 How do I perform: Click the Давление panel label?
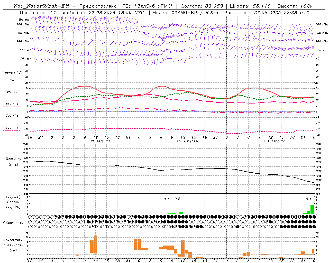pyautogui.click(x=13, y=158)
